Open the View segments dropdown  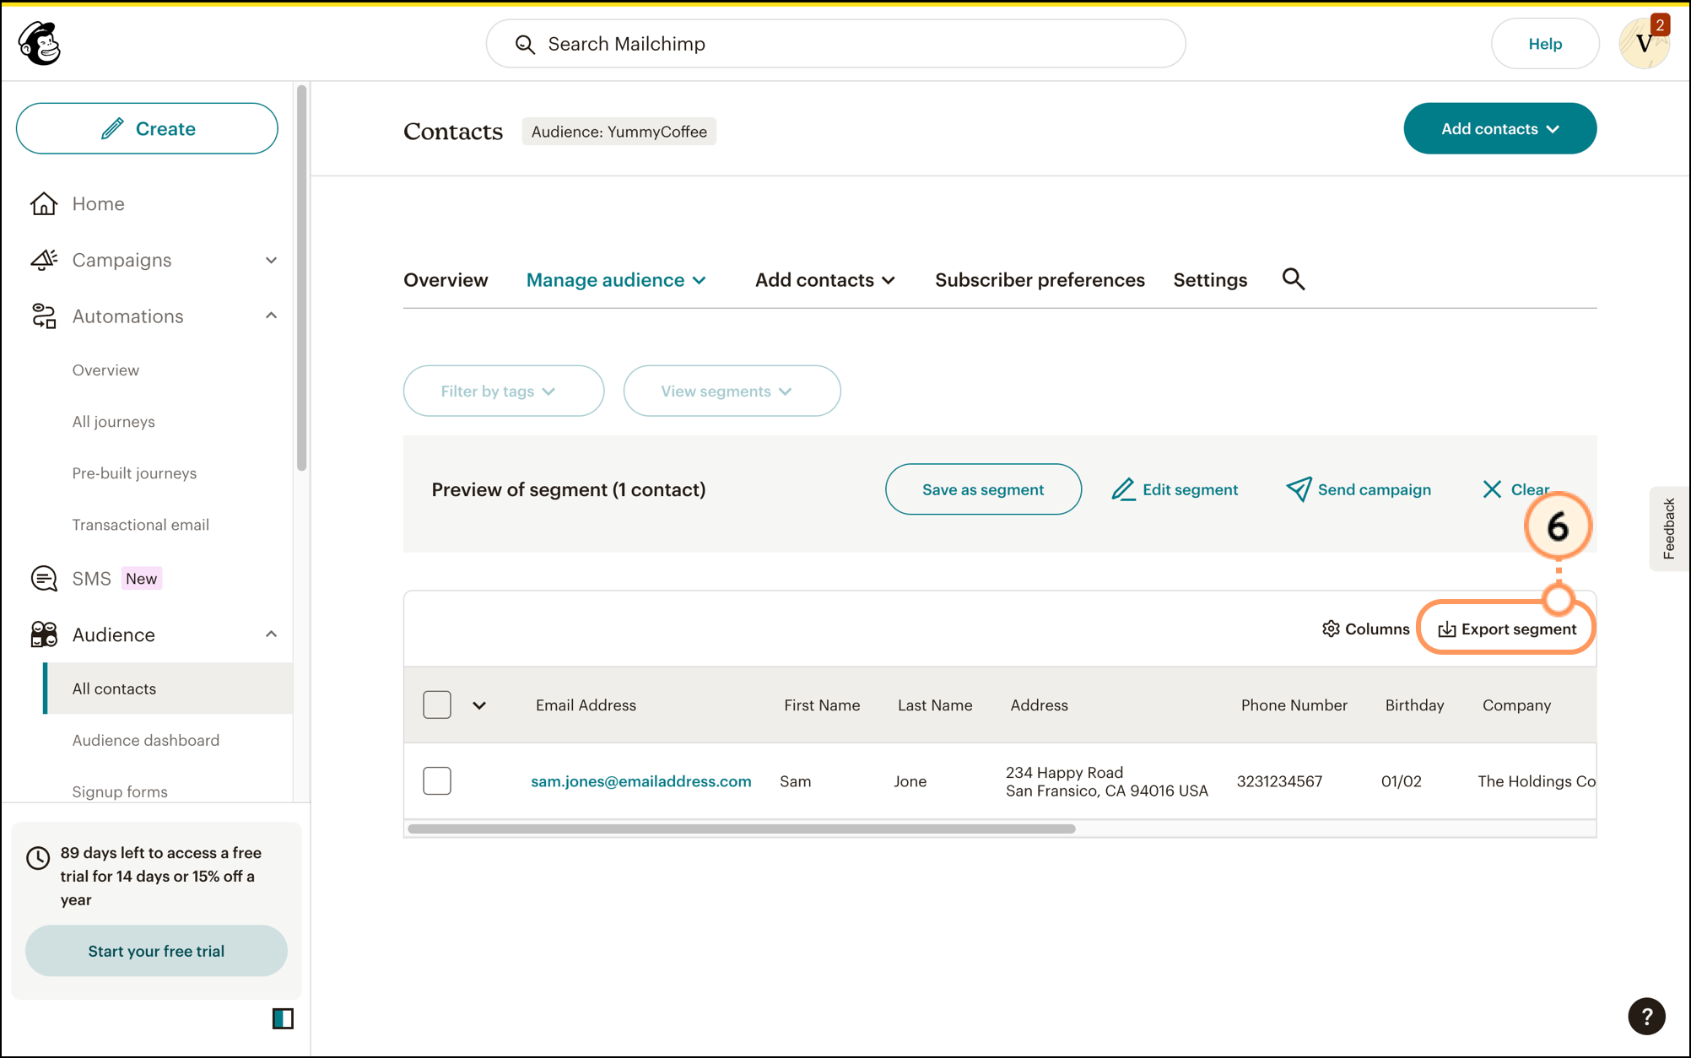[x=732, y=391]
